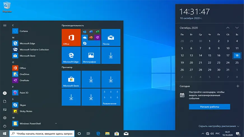Image resolution: width=244 pixels, height=137 pixels.
Task: Collapse via Скрыть настройку расписания
Action: tap(219, 126)
